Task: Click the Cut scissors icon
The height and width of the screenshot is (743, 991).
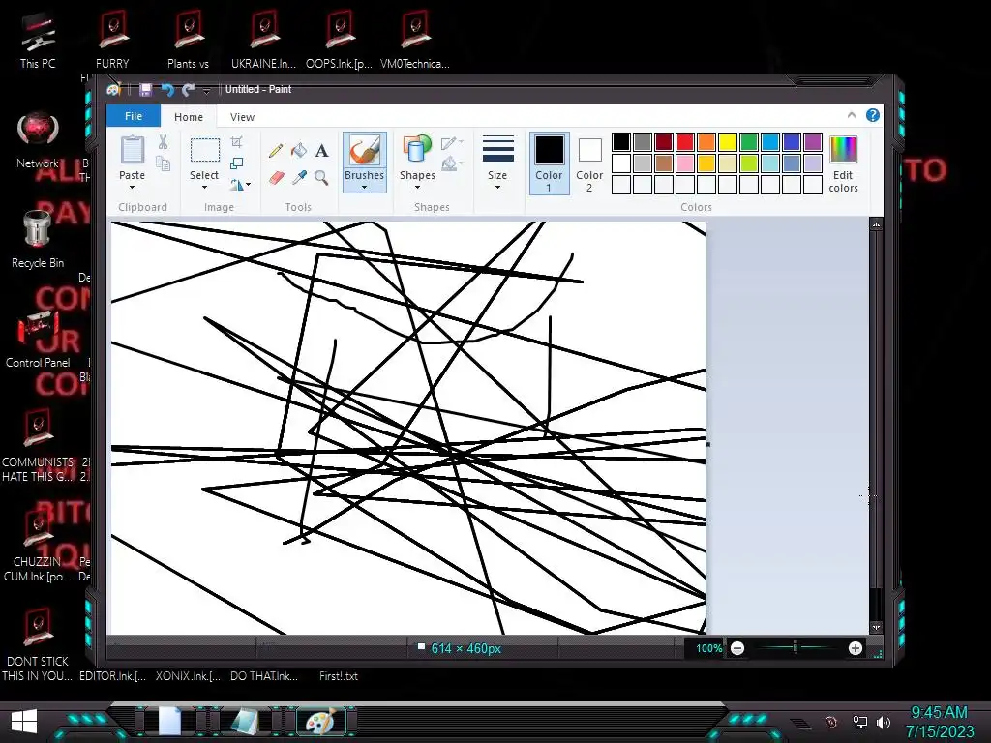Action: pyautogui.click(x=163, y=142)
